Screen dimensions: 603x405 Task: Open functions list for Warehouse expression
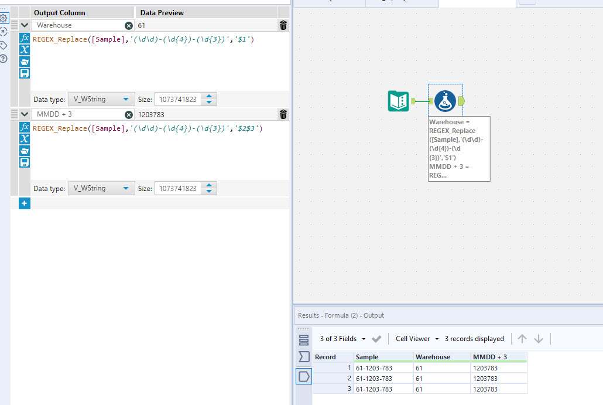coord(25,38)
